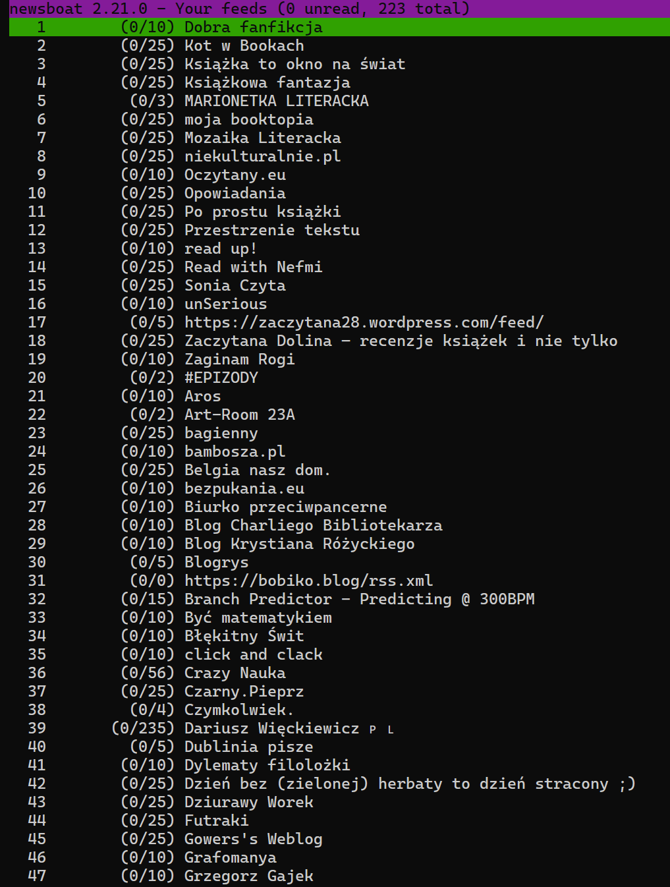Open the Read with Nefmi feed

[253, 267]
